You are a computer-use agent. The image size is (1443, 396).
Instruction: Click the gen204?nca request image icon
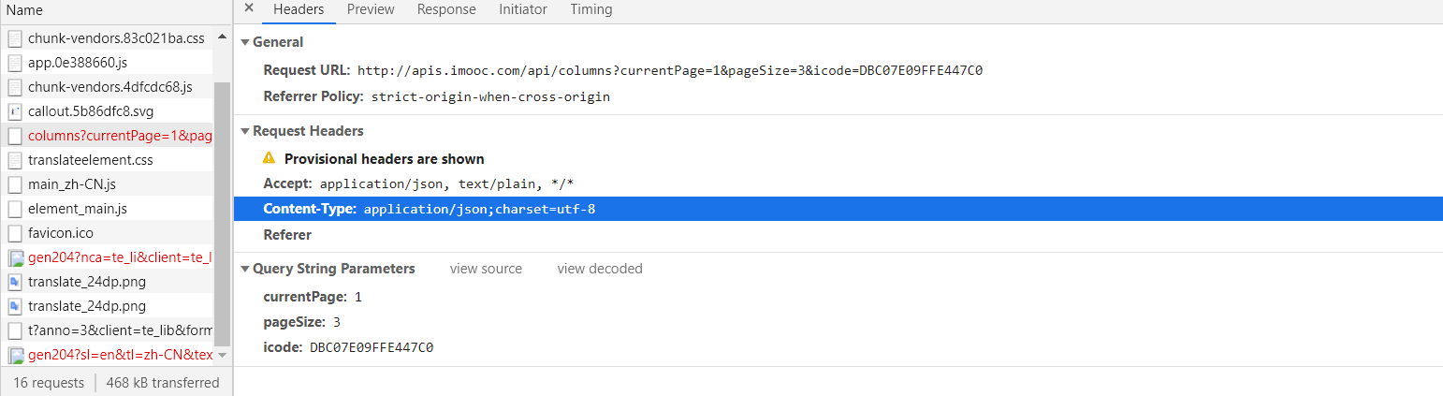tap(15, 257)
